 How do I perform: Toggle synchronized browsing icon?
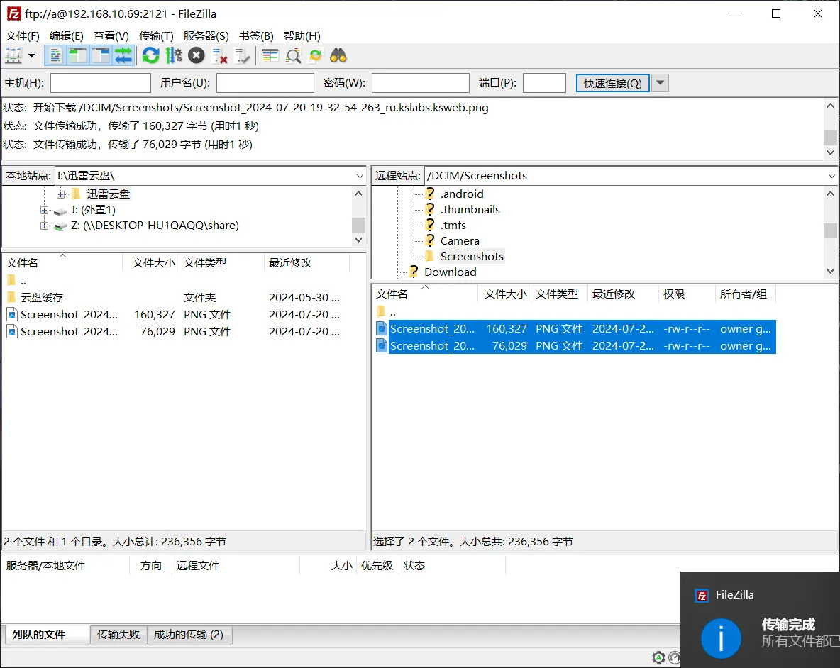click(x=316, y=55)
